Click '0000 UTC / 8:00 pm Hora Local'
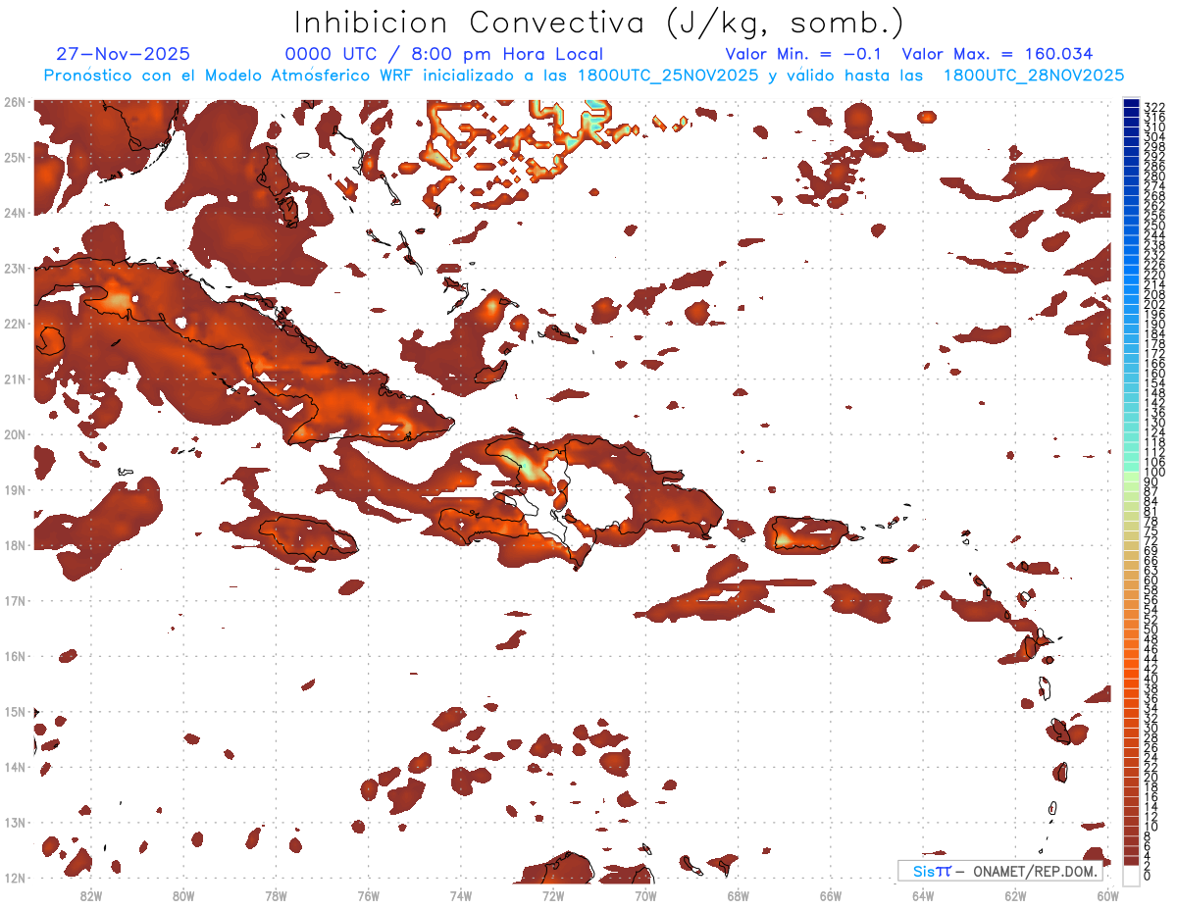Viewport: 1177px width, 909px height. [444, 54]
